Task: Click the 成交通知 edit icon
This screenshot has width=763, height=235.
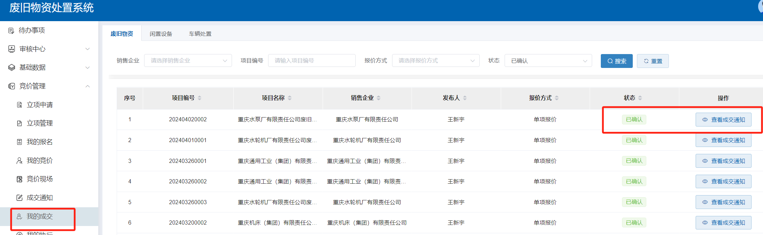Action: tap(19, 198)
